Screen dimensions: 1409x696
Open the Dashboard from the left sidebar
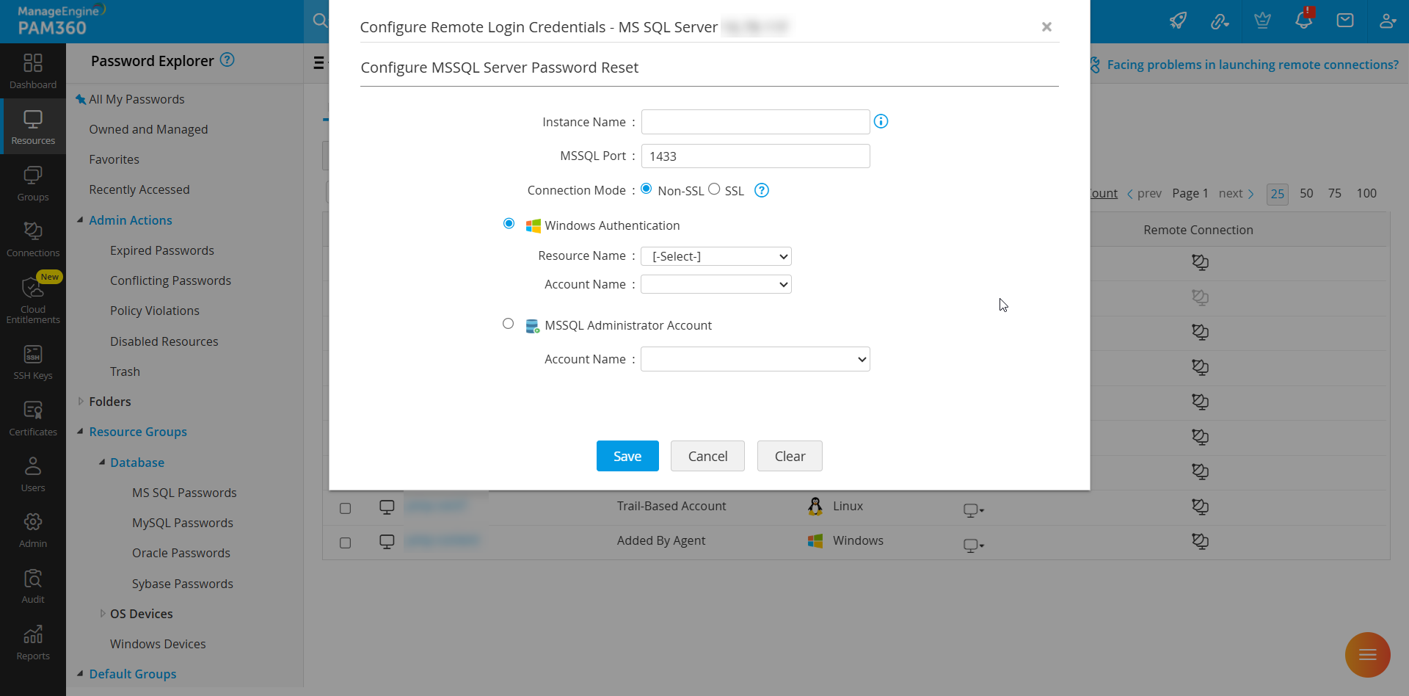33,70
